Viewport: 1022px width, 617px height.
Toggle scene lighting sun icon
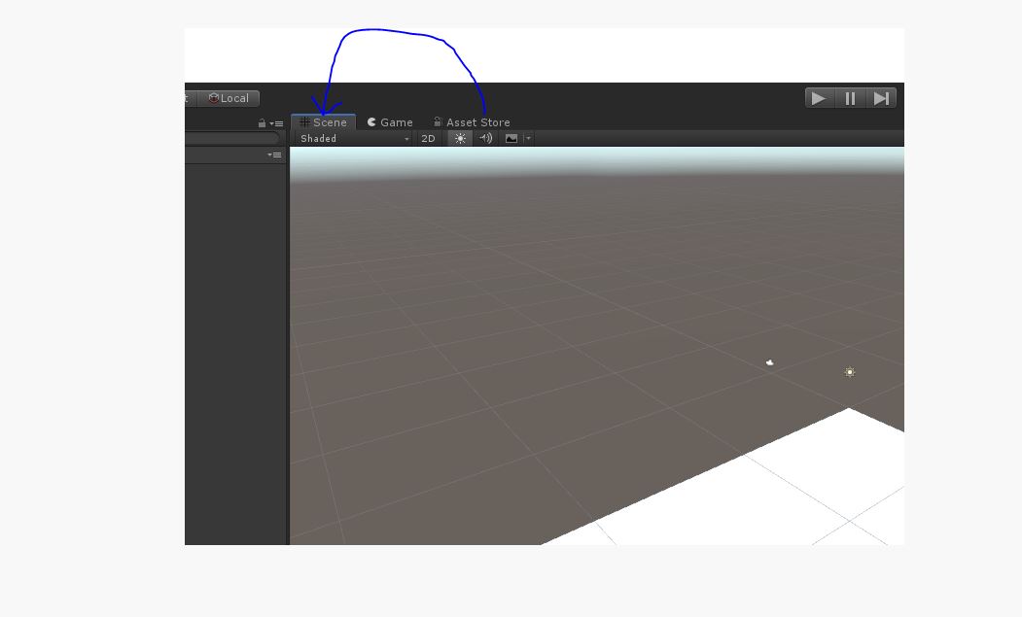460,138
